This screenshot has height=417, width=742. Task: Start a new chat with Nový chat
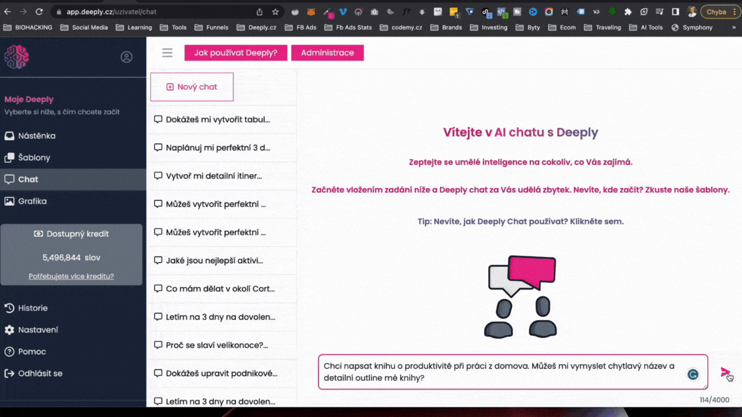click(192, 87)
